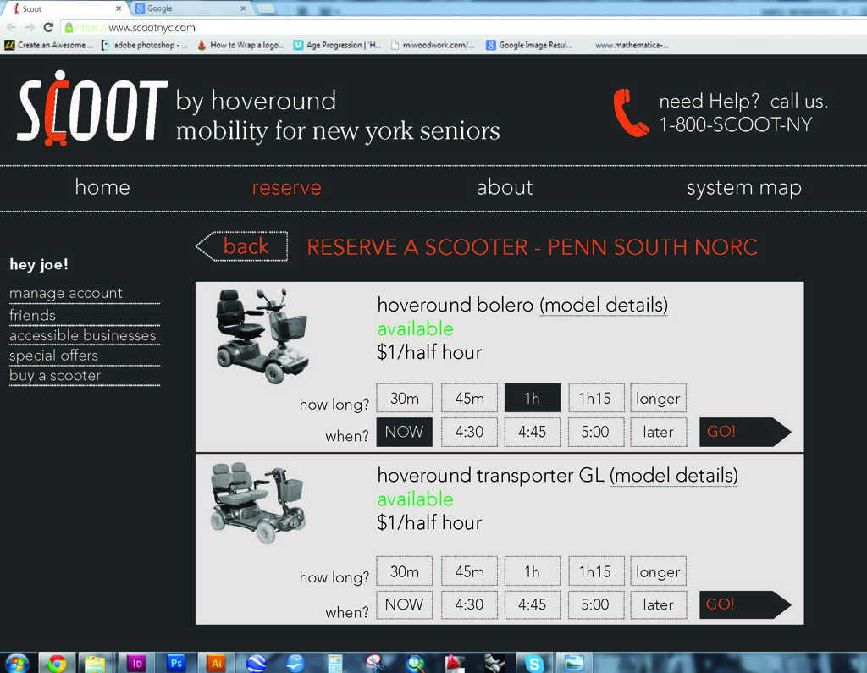Click the browser back arrow
The width and height of the screenshot is (867, 673).
pos(12,28)
